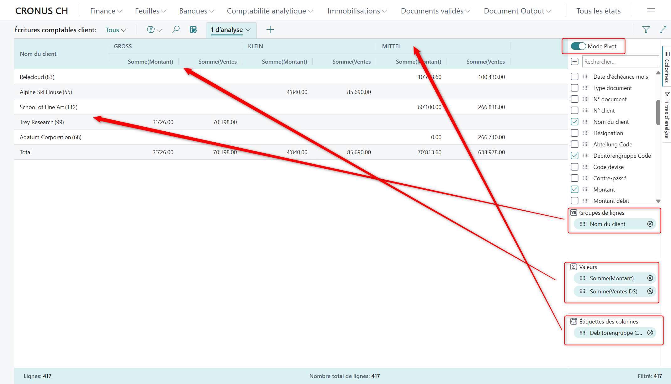Add a new analysis tab with plus
The width and height of the screenshot is (671, 384).
270,30
